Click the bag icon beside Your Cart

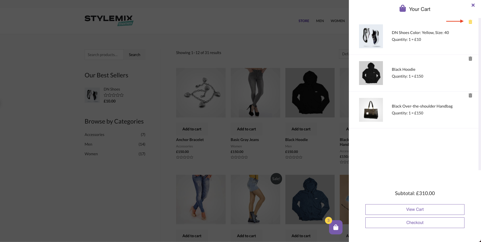[x=402, y=8]
